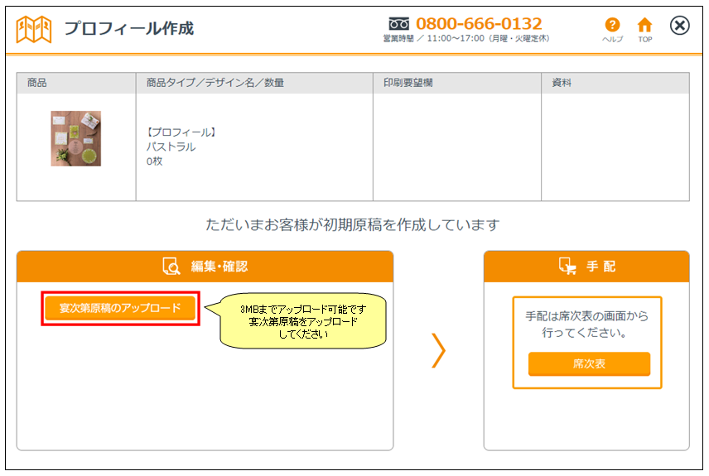Image resolution: width=709 pixels, height=476 pixels.
Task: Click the 商品 column header
Action: 37,83
